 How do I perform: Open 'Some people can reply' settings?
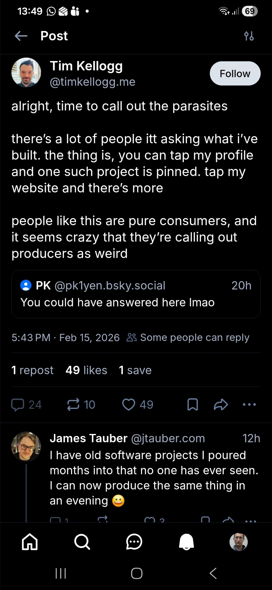tap(188, 337)
